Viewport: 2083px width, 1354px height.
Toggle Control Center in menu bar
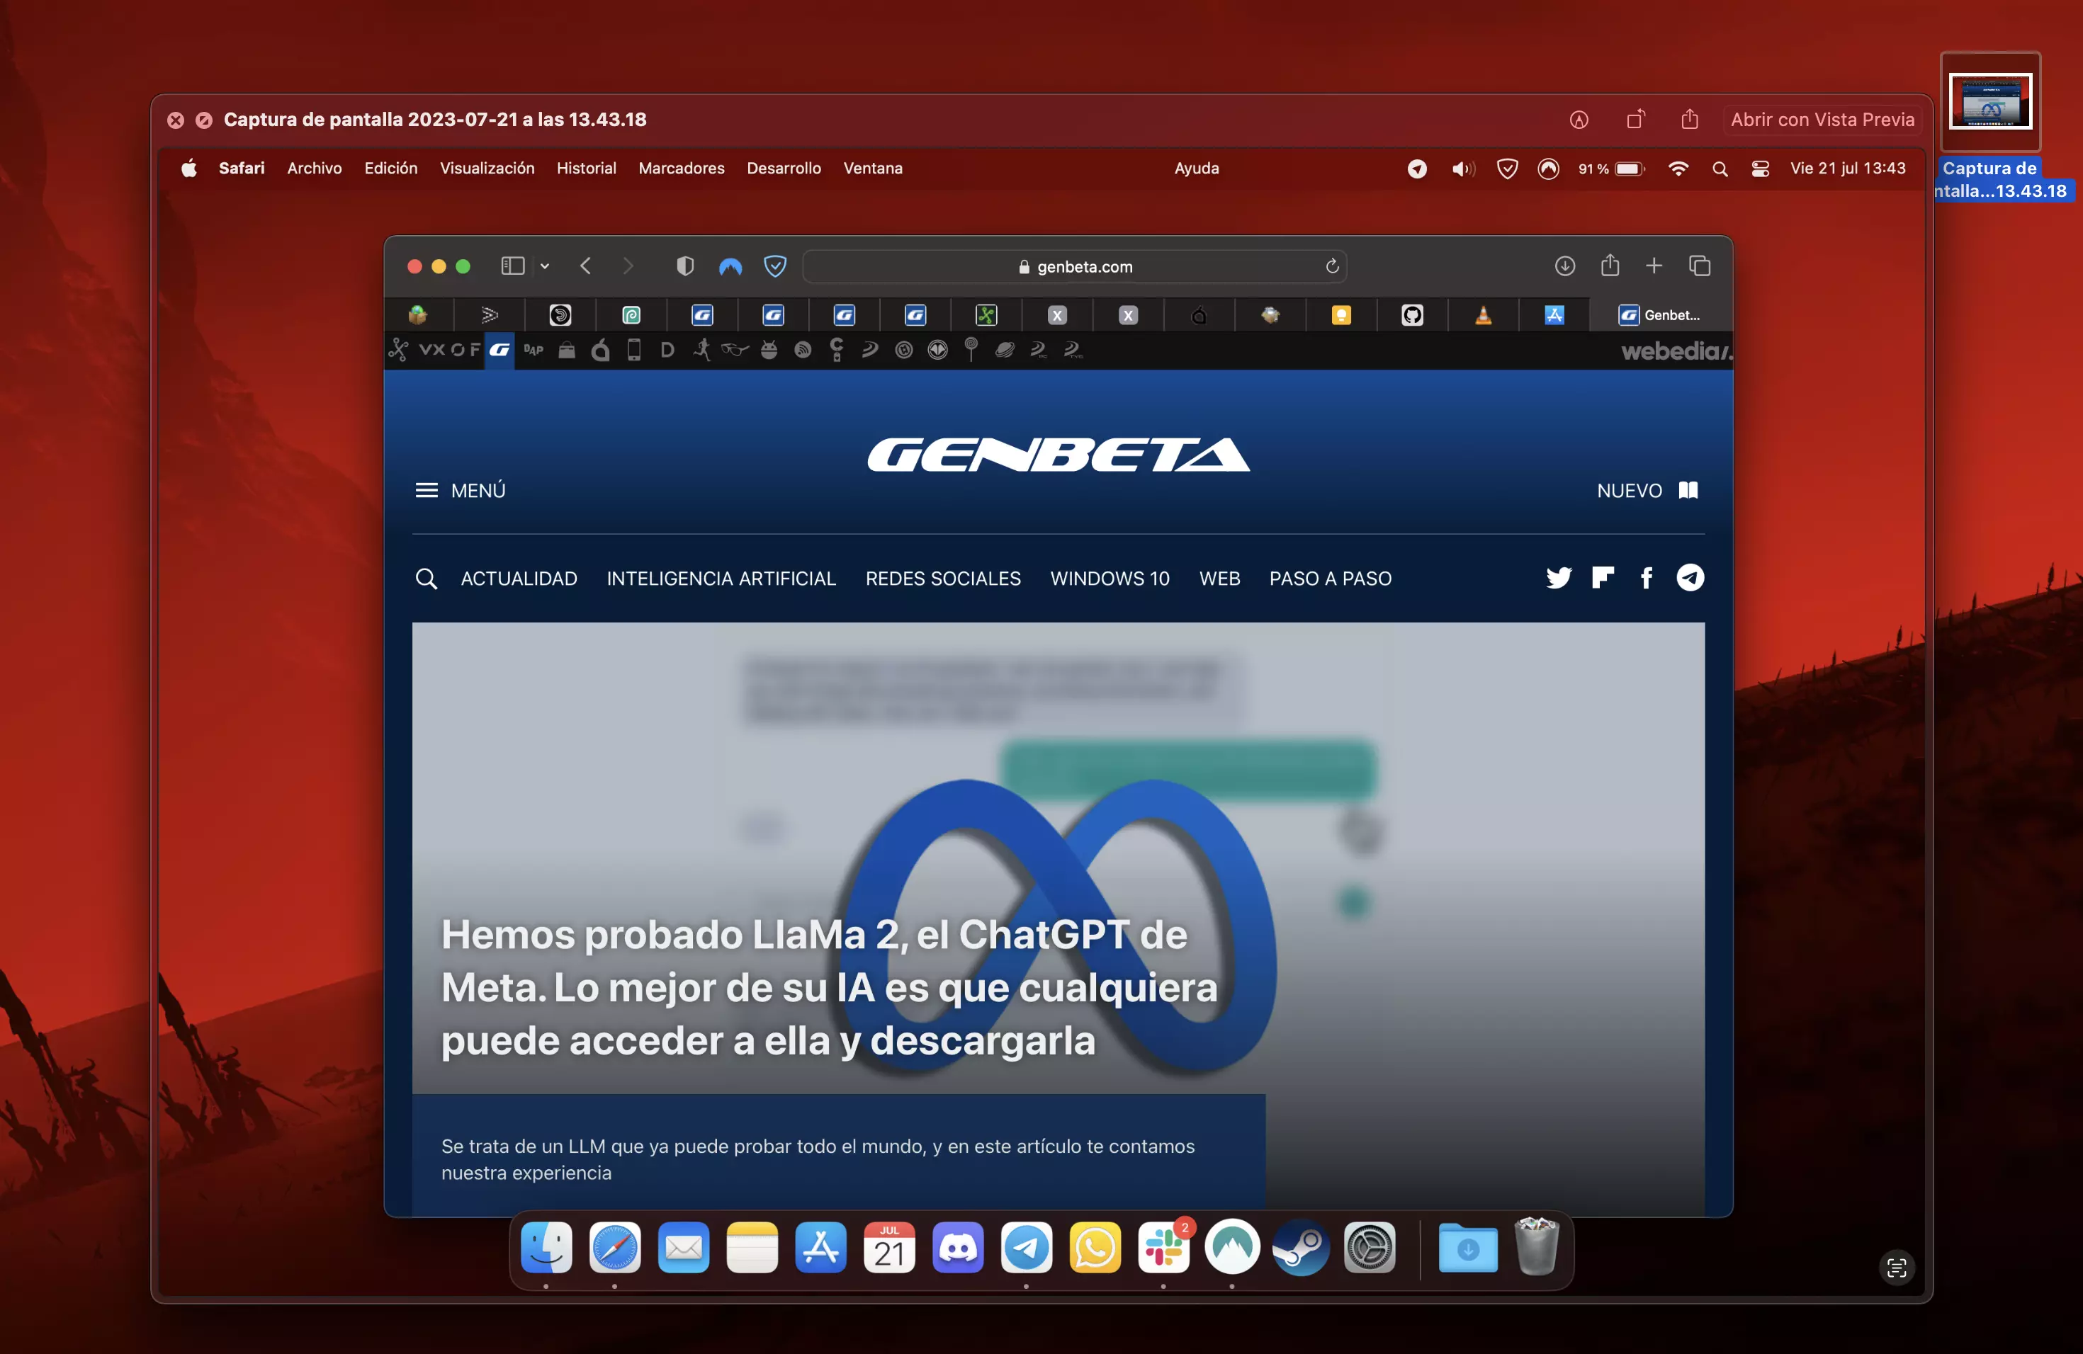point(1760,169)
